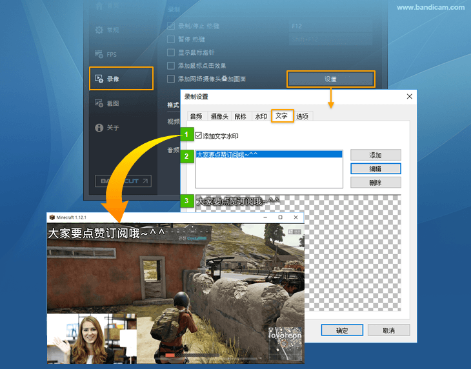This screenshot has height=369, width=471.
Task: Enable 显示鼠标指针 checkbox
Action: coord(171,52)
